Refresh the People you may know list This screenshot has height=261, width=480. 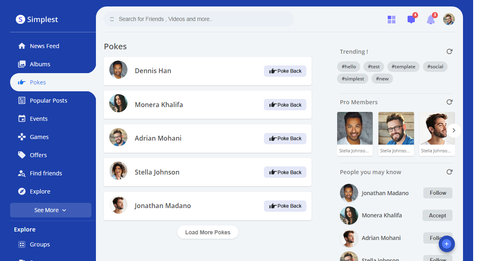(x=449, y=172)
